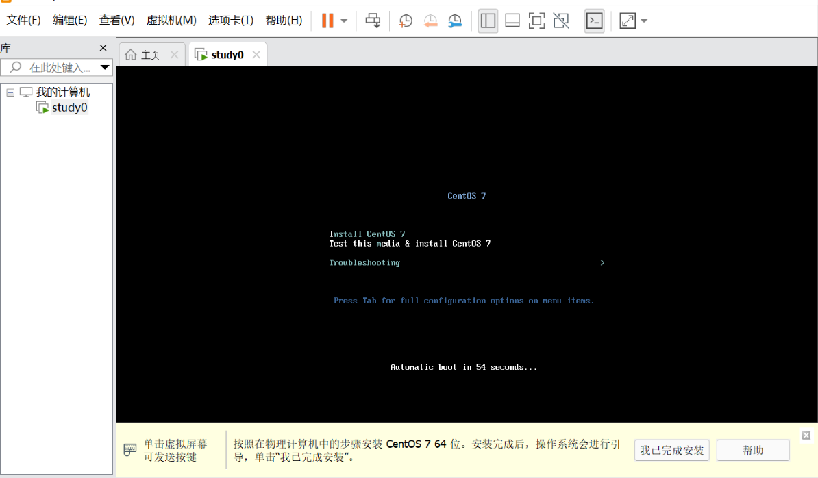Screen dimensions: 818x478
Task: Select the Troubleshooting boot entry
Action: point(364,263)
